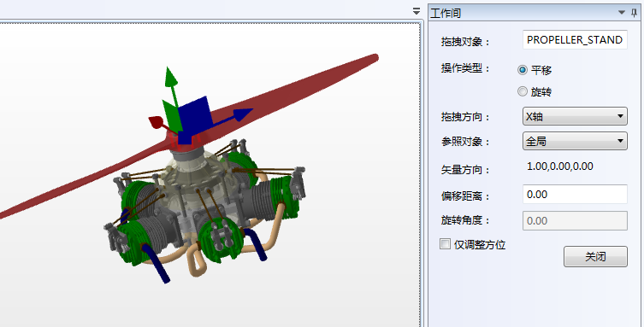644x327 pixels.
Task: Pin the 工作间 panel with the pushpin icon
Action: pyautogui.click(x=634, y=13)
